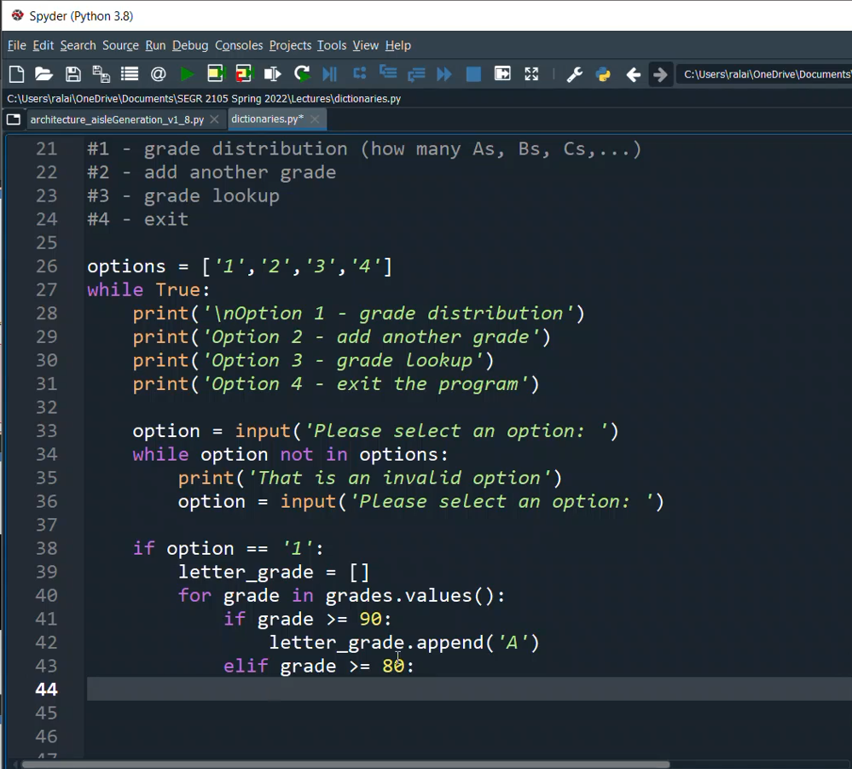Image resolution: width=852 pixels, height=769 pixels.
Task: Click 'options' variable on line 26
Action: [x=126, y=266]
